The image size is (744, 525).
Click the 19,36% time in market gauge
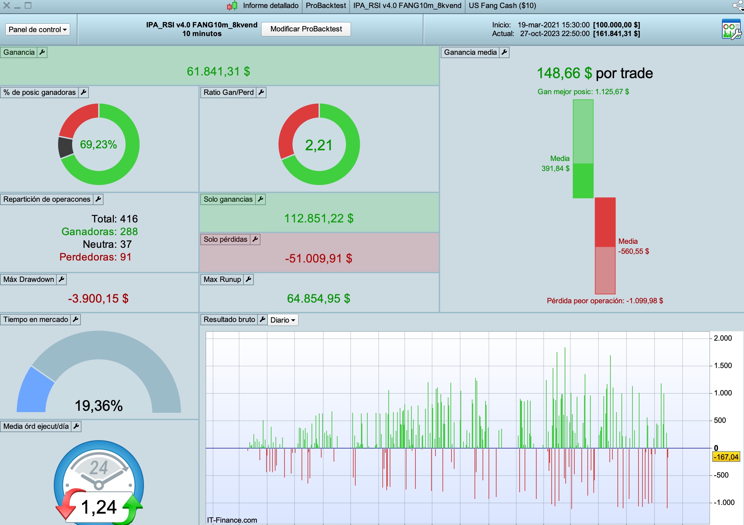tap(99, 372)
